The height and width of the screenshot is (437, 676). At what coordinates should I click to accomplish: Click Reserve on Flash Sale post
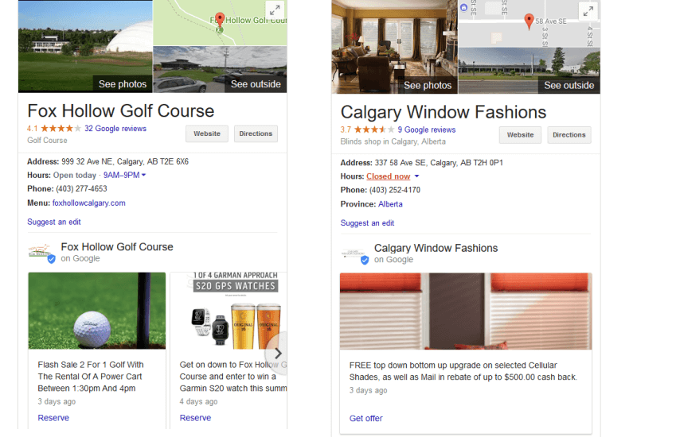point(53,418)
